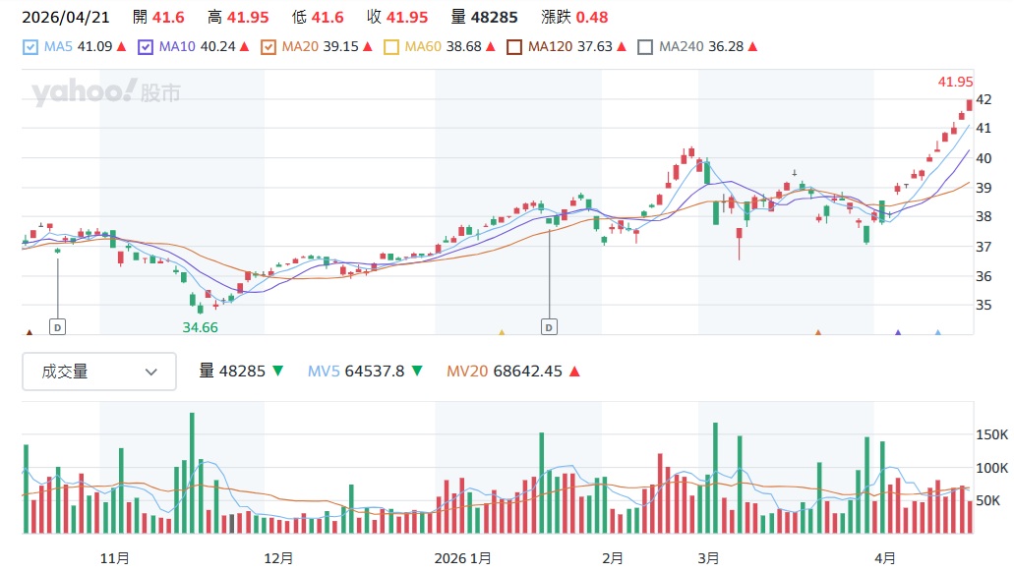Click the yellow triangle marker below January
The height and width of the screenshot is (573, 1014).
502,333
